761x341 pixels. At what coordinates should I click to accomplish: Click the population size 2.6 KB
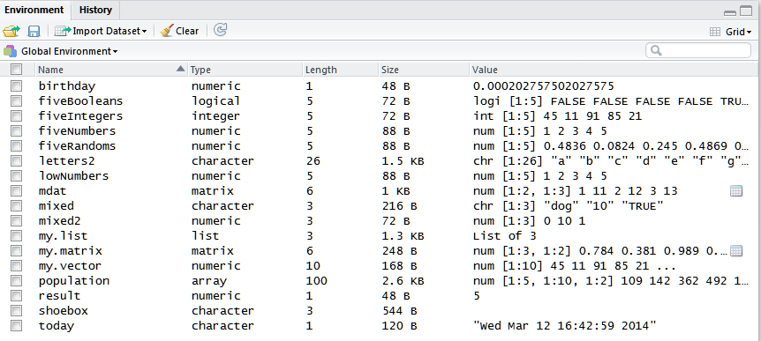click(x=403, y=281)
